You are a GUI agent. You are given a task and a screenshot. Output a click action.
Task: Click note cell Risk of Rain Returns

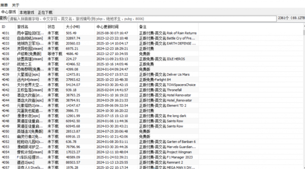tap(168, 33)
